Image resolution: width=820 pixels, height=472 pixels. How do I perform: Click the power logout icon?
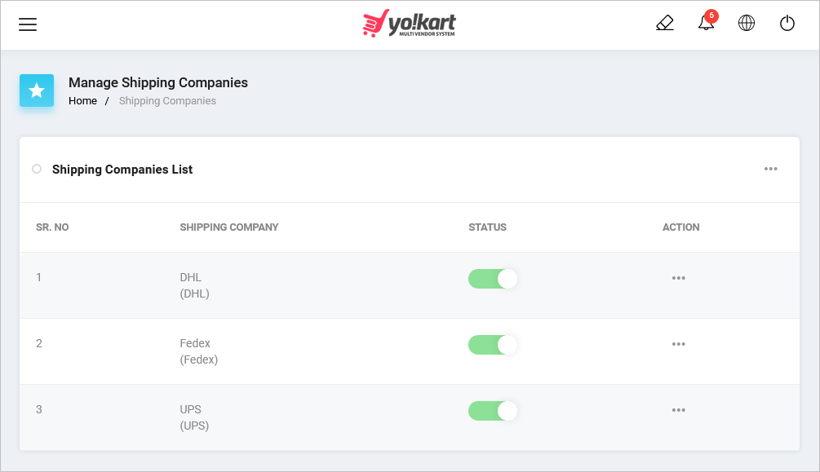[x=787, y=24]
